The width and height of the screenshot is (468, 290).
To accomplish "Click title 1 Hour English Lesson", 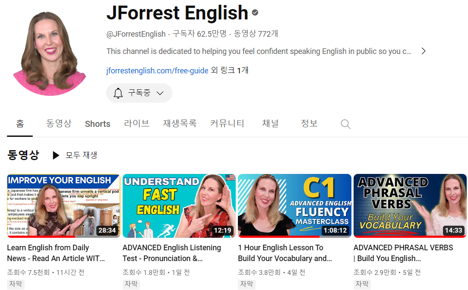I will 285,253.
